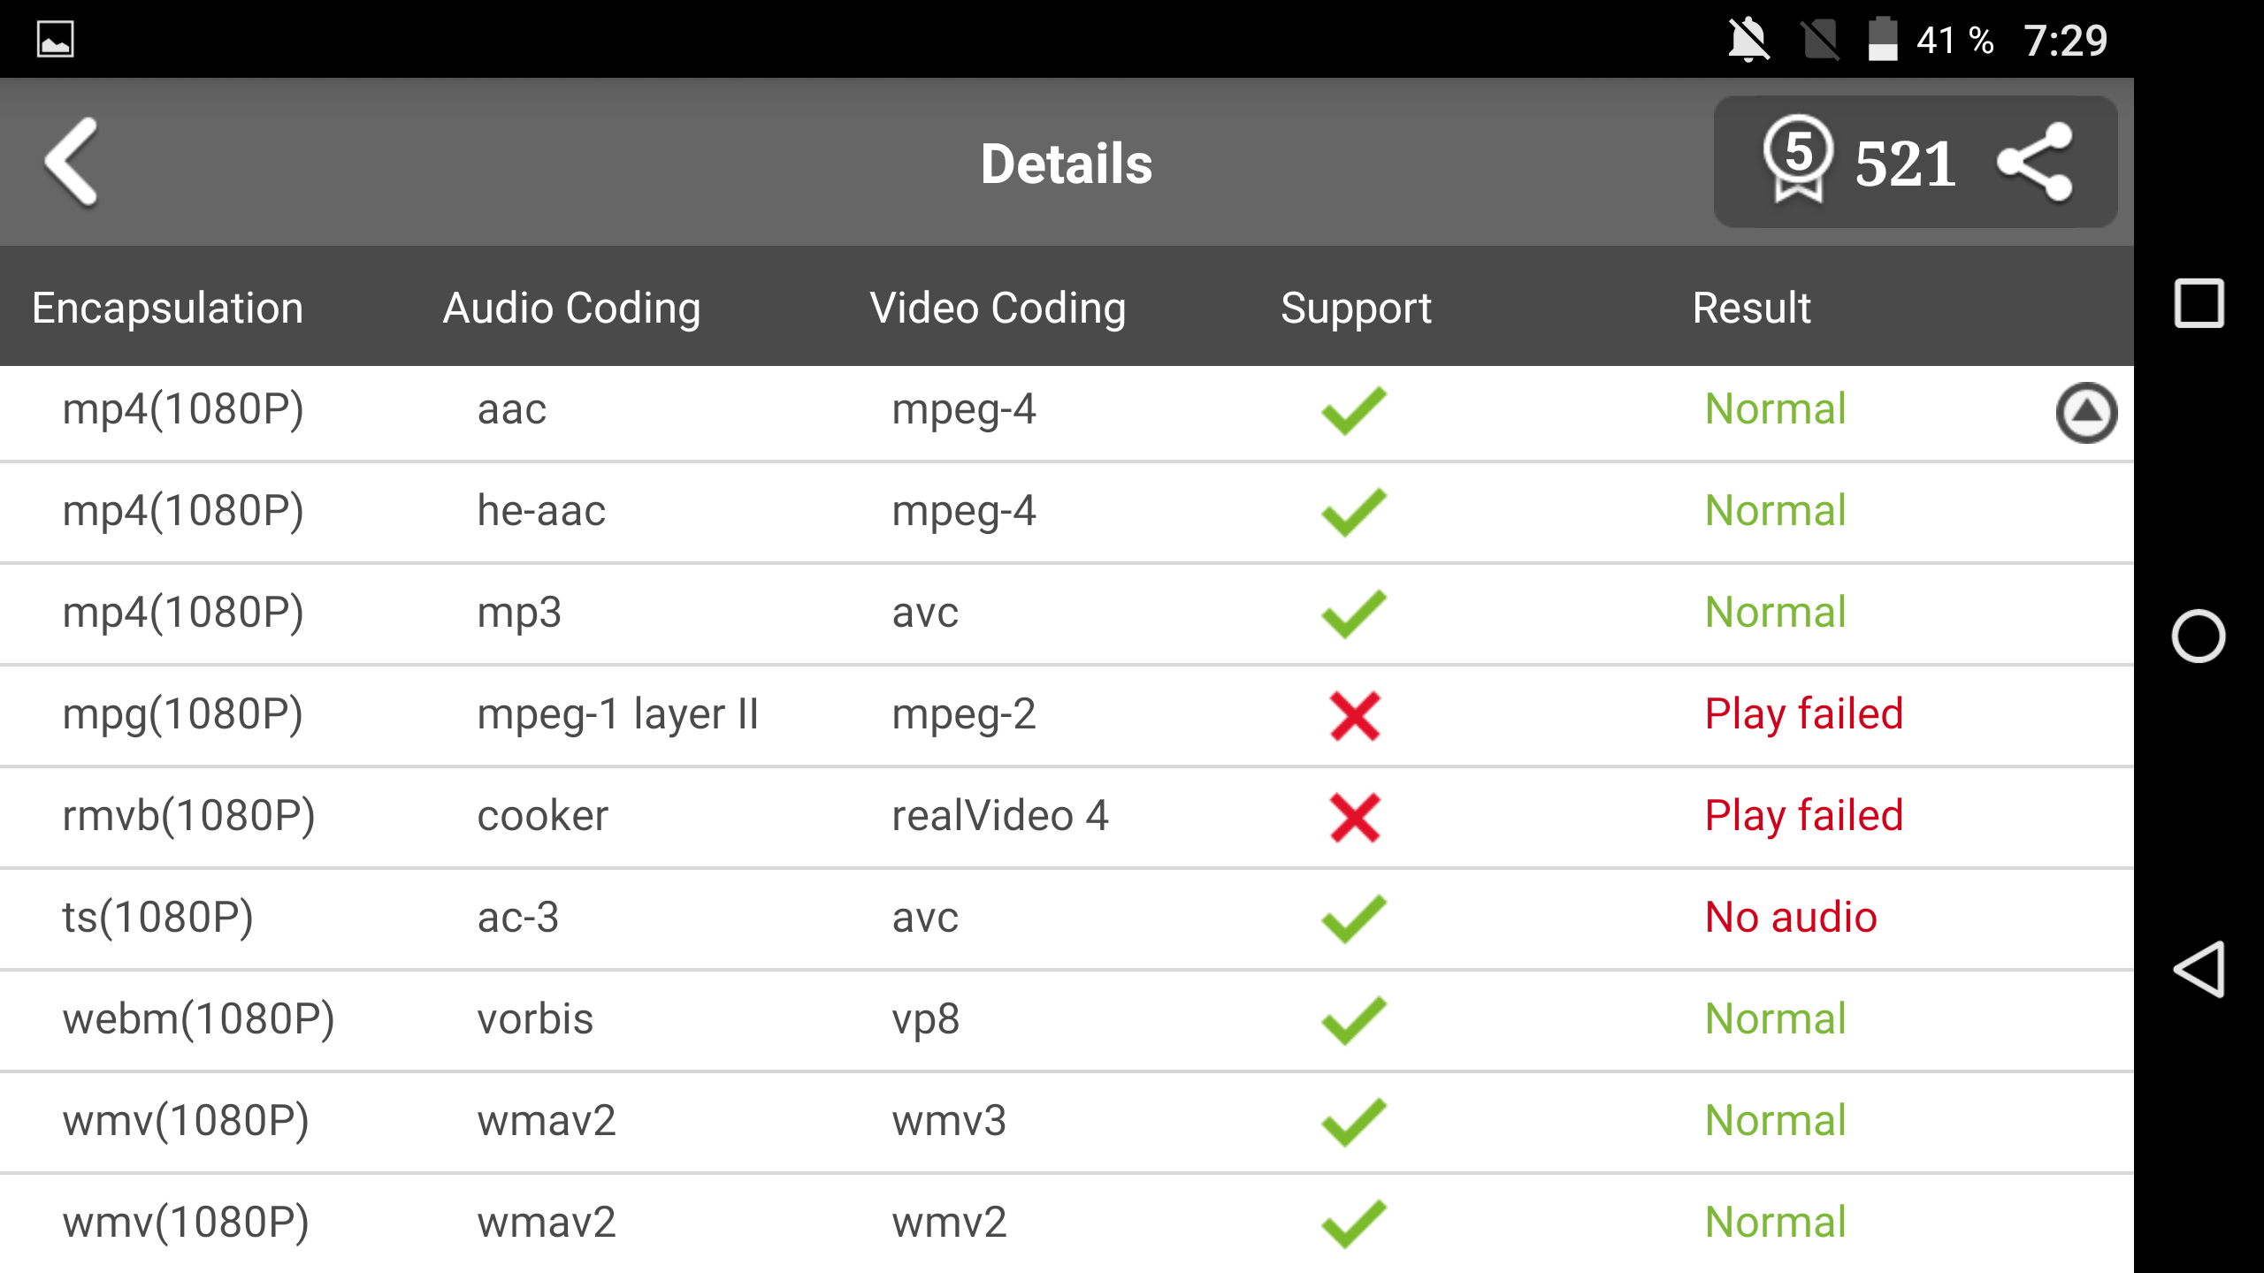Tap the Encapsulation column header
The image size is (2264, 1273).
(168, 308)
